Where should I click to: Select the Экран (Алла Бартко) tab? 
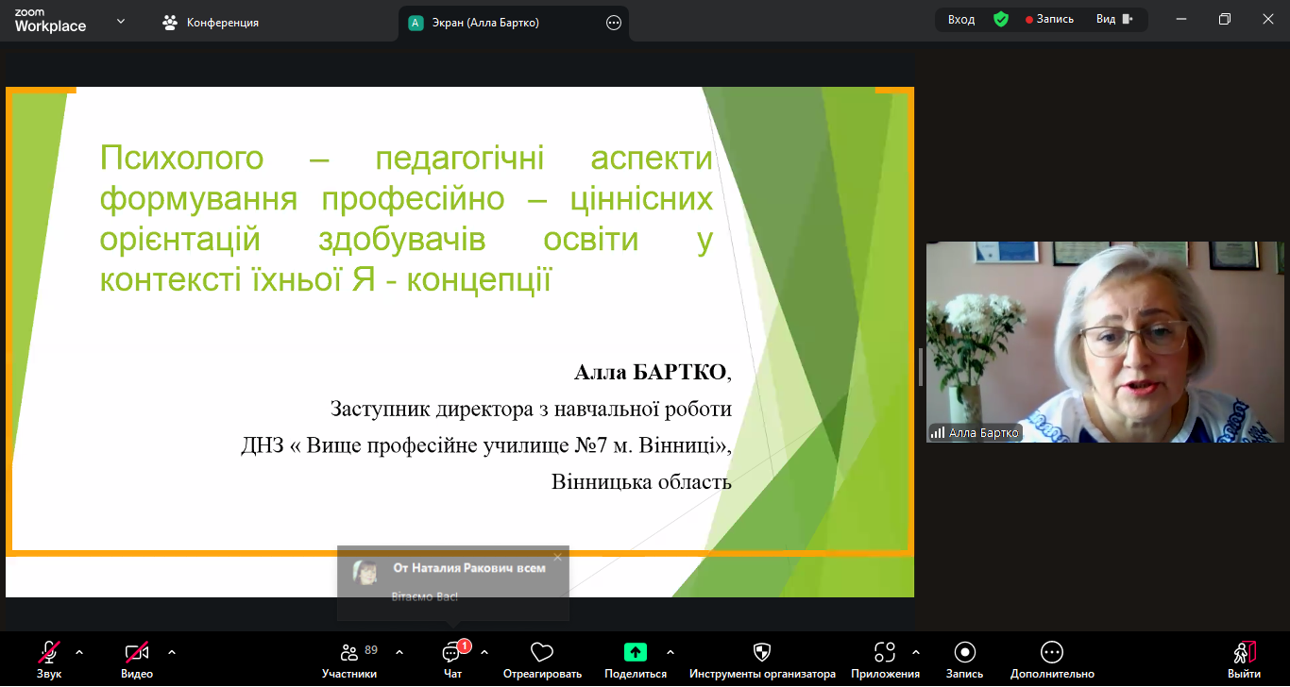tap(491, 23)
